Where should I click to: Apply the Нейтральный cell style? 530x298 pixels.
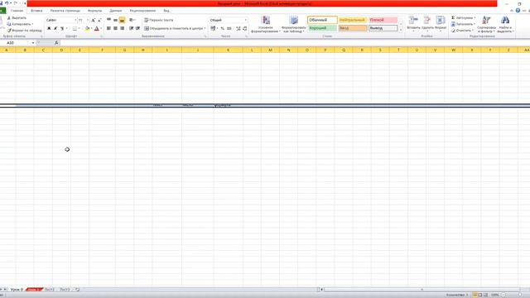point(353,20)
